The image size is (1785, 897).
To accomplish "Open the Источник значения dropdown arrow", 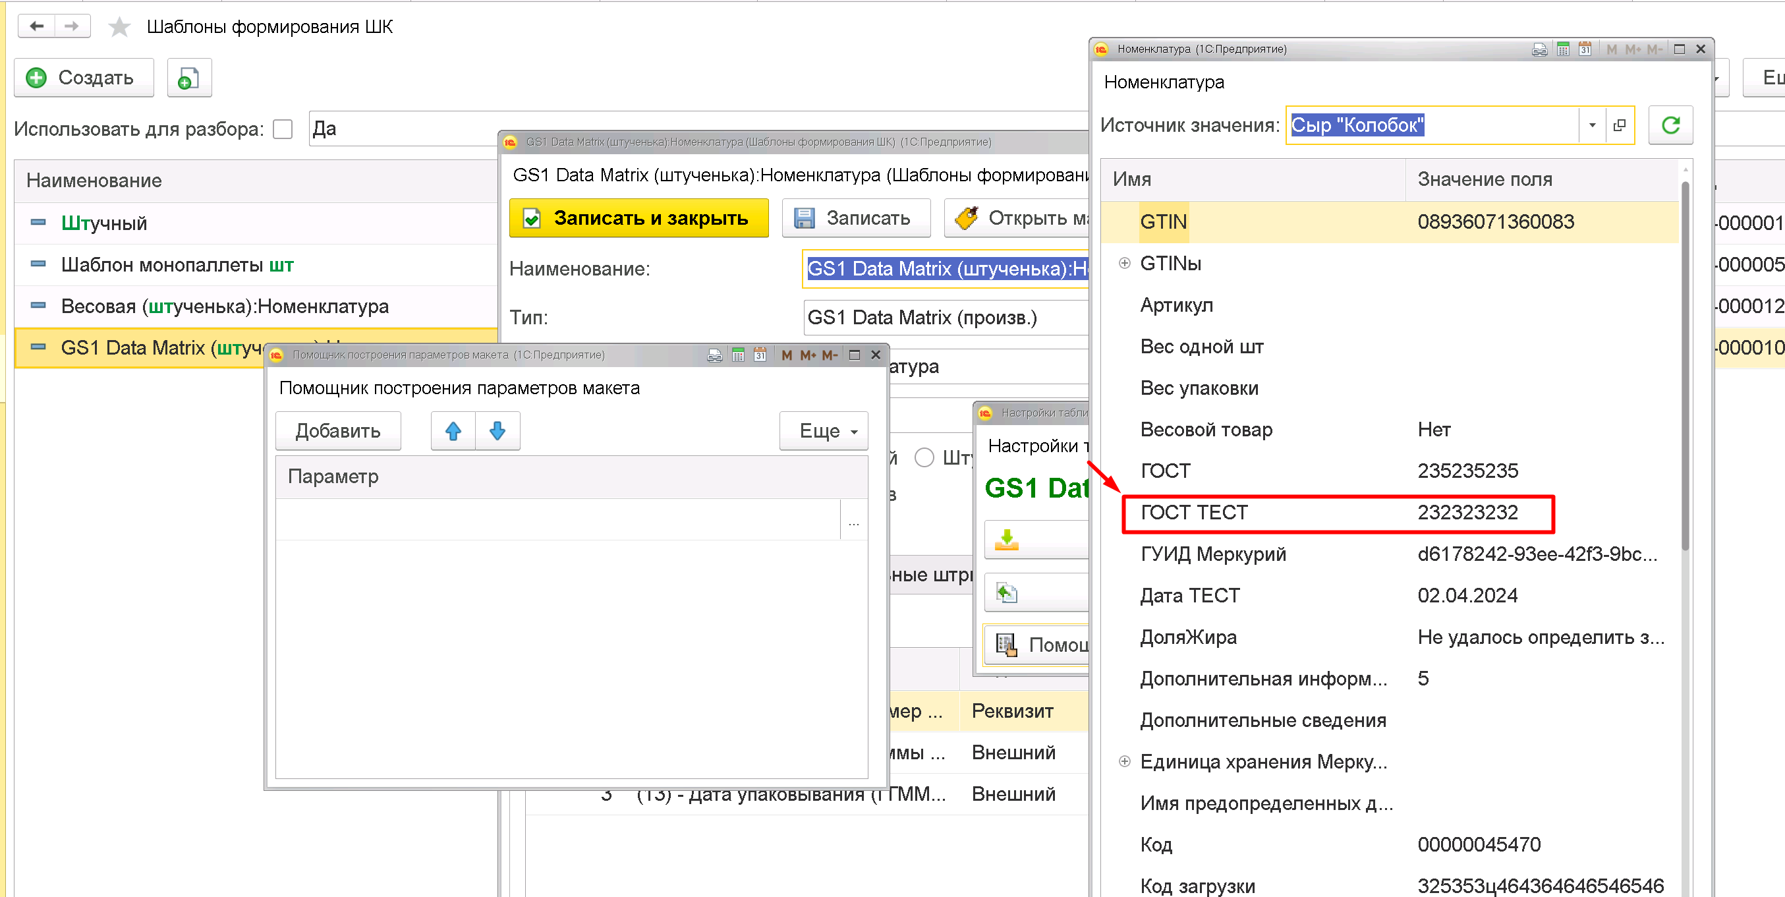I will click(x=1593, y=125).
